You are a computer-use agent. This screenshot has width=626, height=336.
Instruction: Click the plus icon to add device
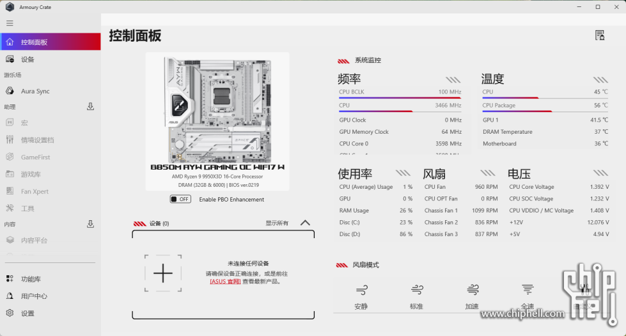[163, 273]
